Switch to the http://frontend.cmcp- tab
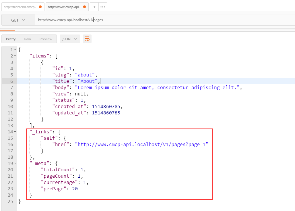Viewport: 295px width, 211px height. tap(20, 7)
